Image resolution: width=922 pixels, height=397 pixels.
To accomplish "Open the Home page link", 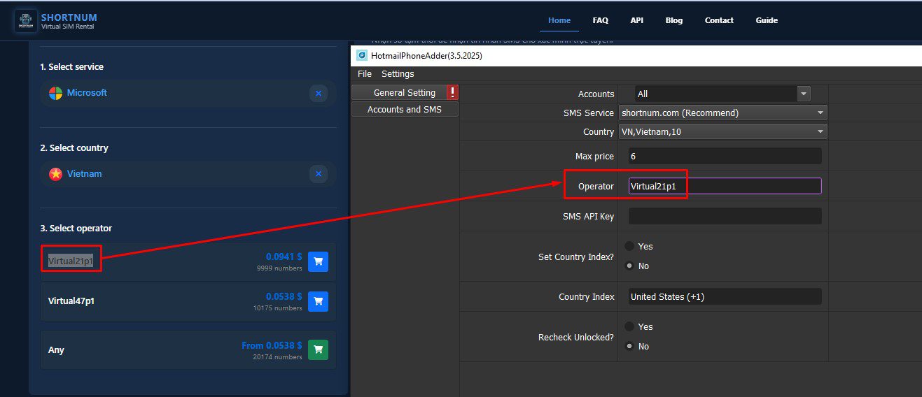I will (559, 20).
